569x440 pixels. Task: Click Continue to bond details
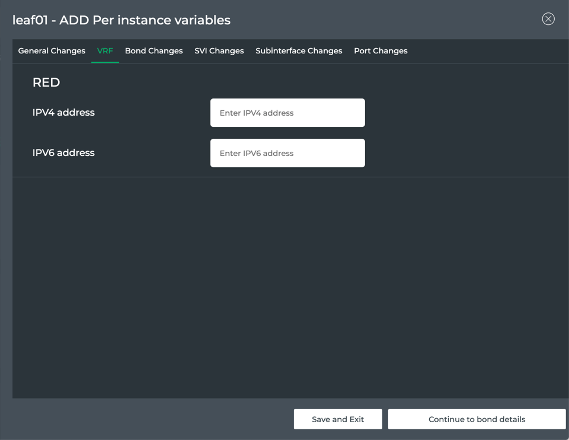pos(477,419)
